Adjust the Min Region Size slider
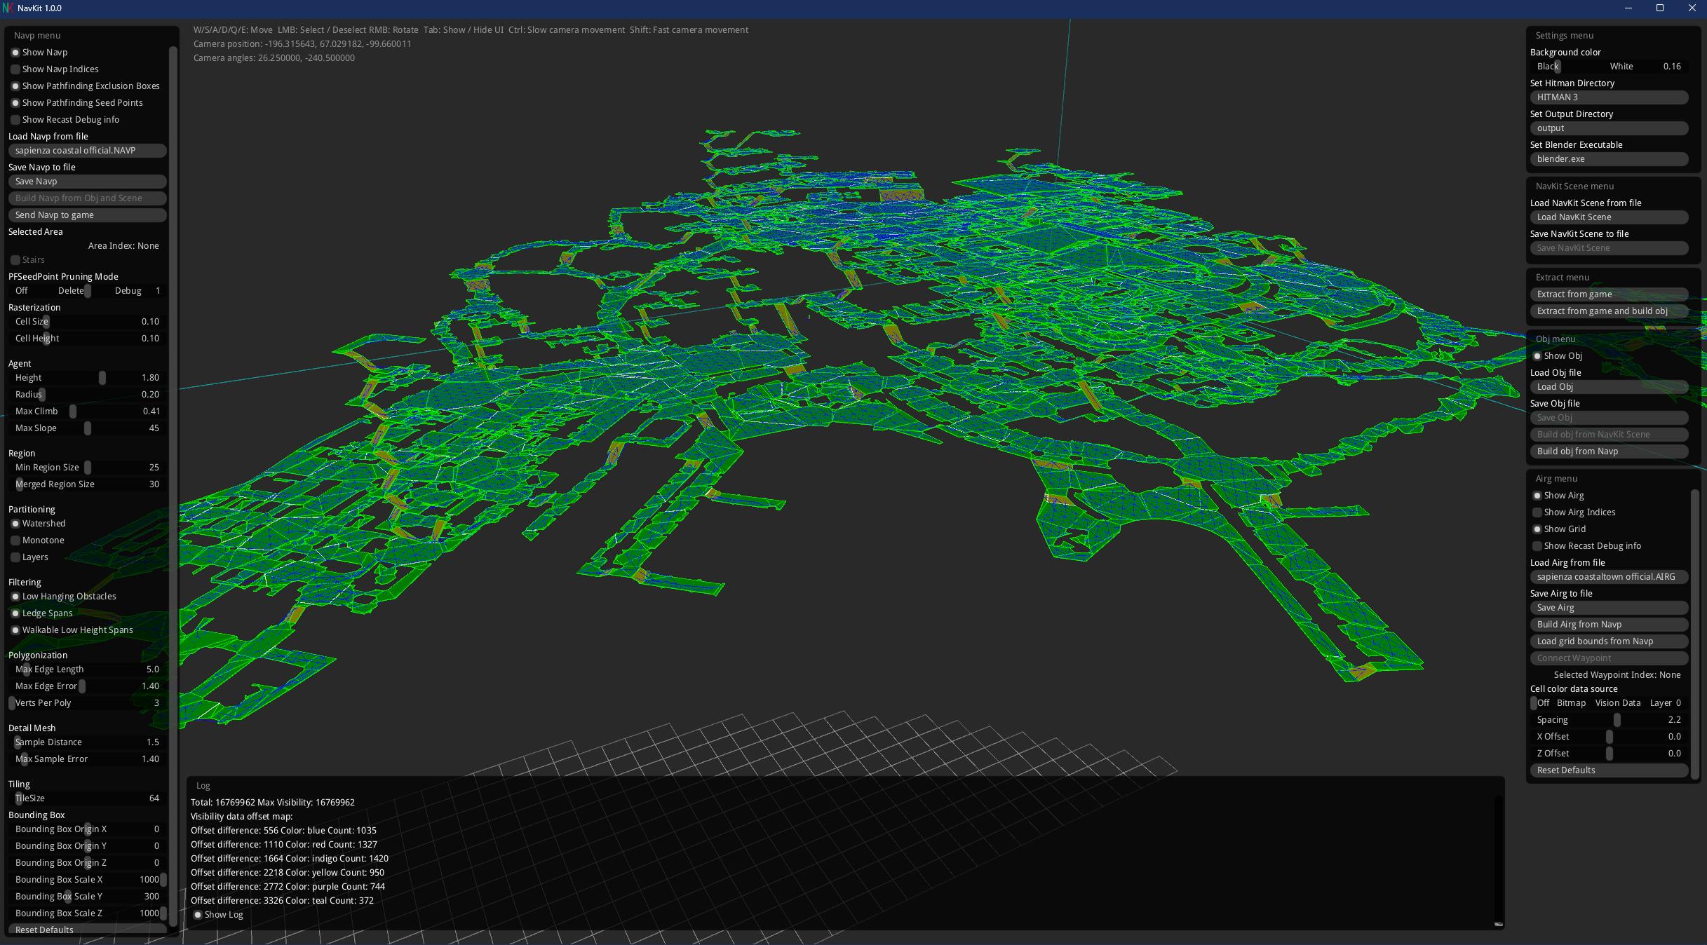This screenshot has height=945, width=1707. [x=88, y=468]
